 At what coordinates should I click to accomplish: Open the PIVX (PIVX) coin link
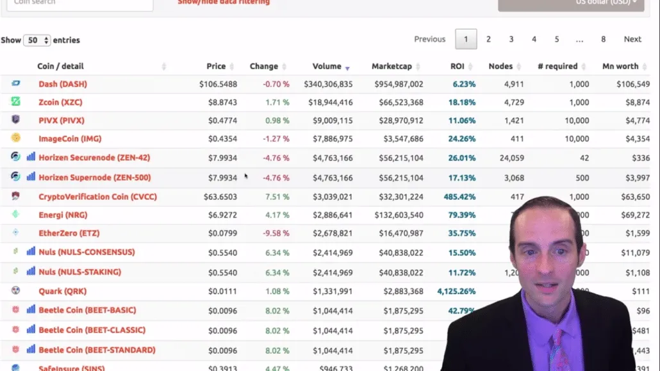62,120
